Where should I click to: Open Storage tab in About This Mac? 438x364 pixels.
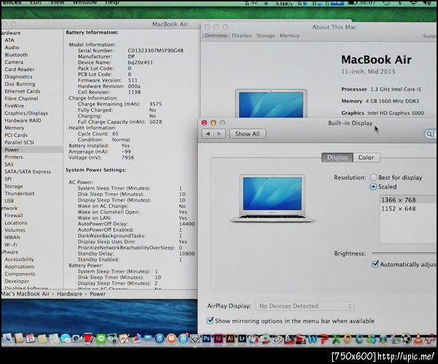click(266, 36)
